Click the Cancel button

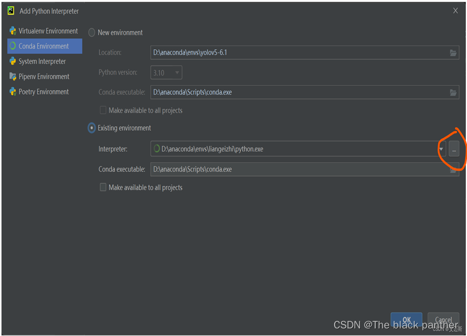tap(443, 319)
